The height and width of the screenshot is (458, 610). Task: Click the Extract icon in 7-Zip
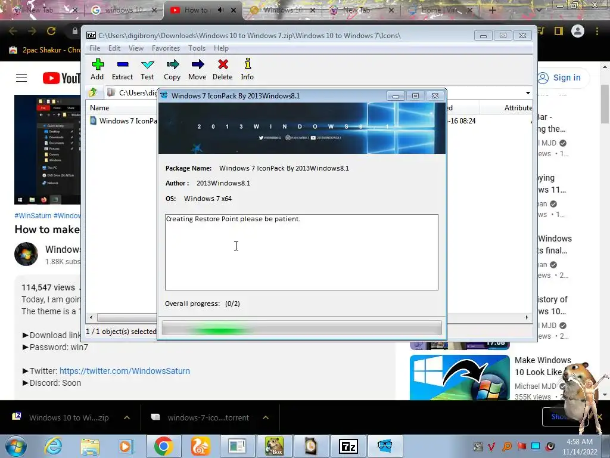pos(123,69)
